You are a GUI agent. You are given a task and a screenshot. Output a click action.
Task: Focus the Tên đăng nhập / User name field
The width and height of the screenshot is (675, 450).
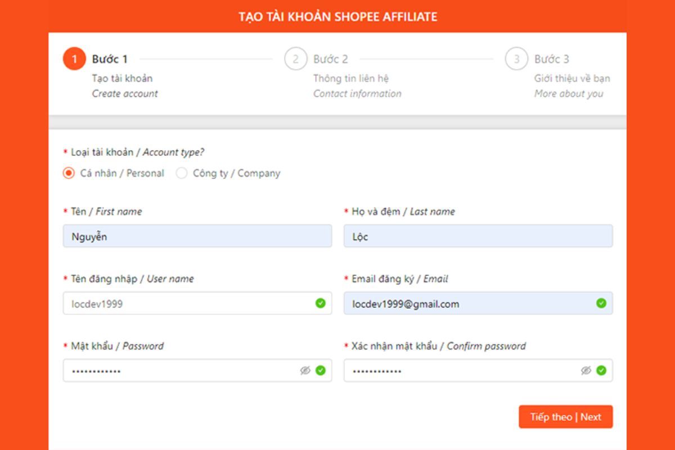click(197, 303)
